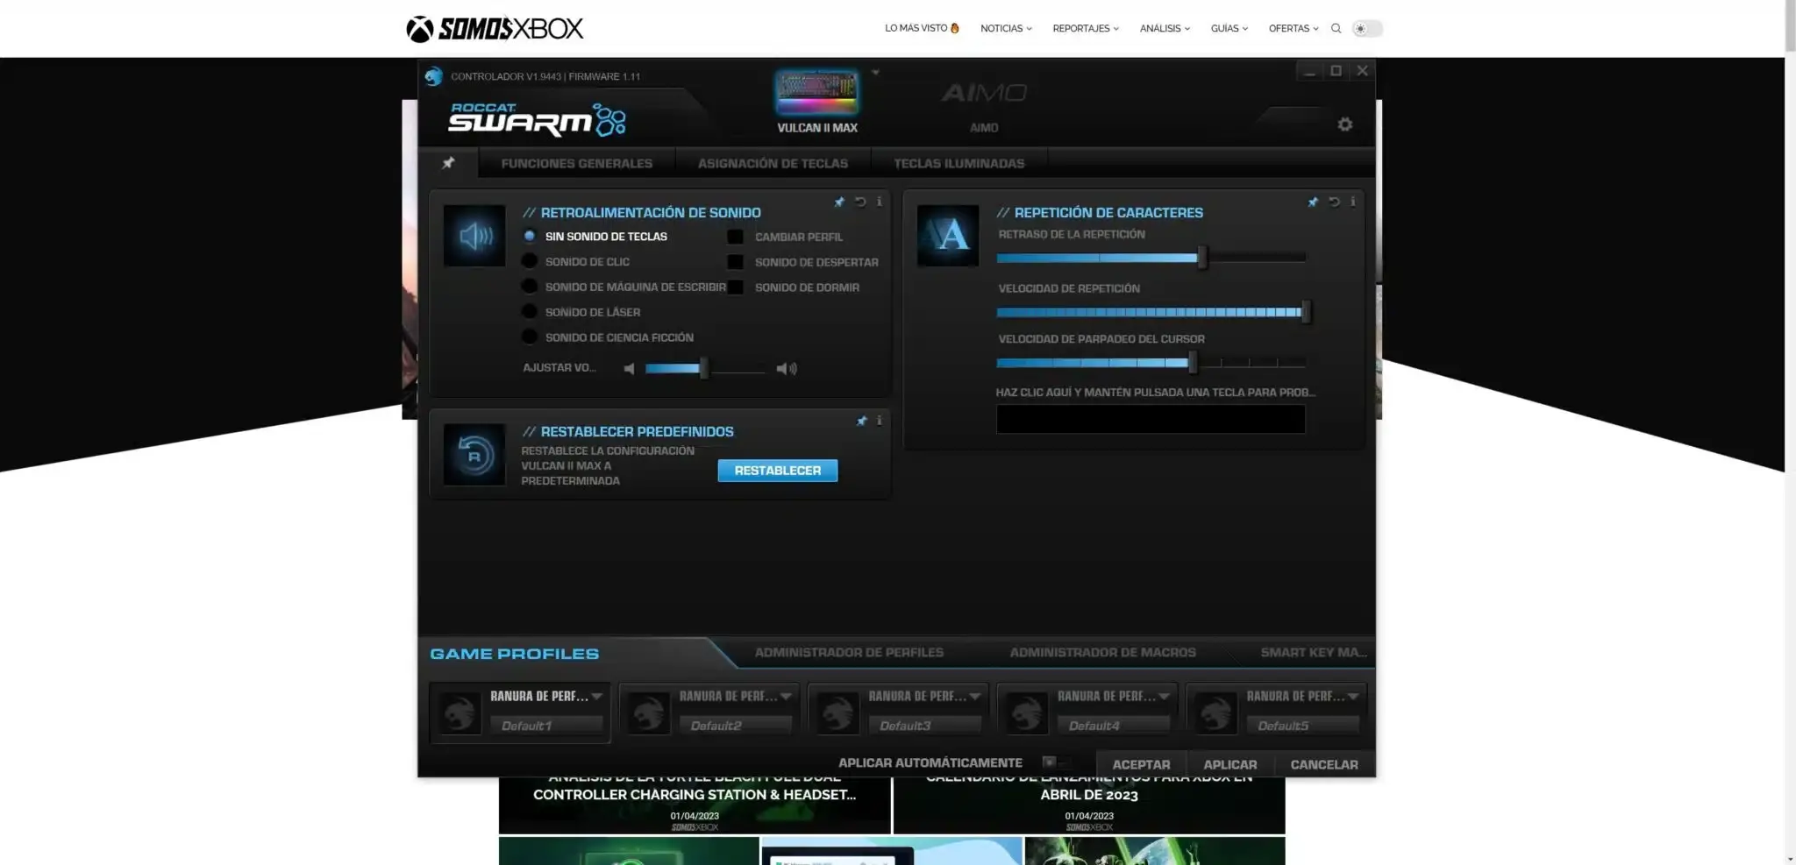
Task: Switch to Teclas Iluminadas tab
Action: pyautogui.click(x=959, y=163)
